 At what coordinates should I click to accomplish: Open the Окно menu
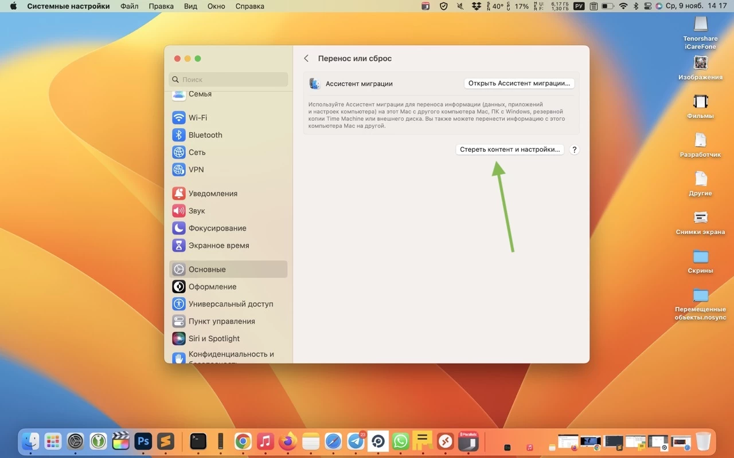click(216, 6)
